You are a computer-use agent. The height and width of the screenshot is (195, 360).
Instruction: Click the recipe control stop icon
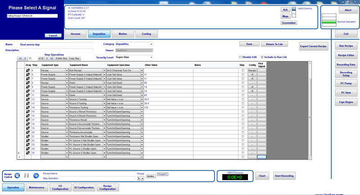[17, 175]
